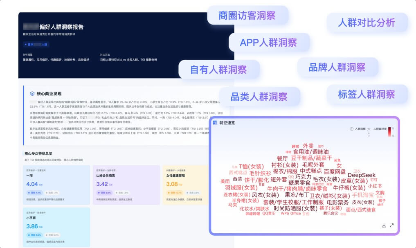Click the 核心商业发现 section heading

point(49,93)
